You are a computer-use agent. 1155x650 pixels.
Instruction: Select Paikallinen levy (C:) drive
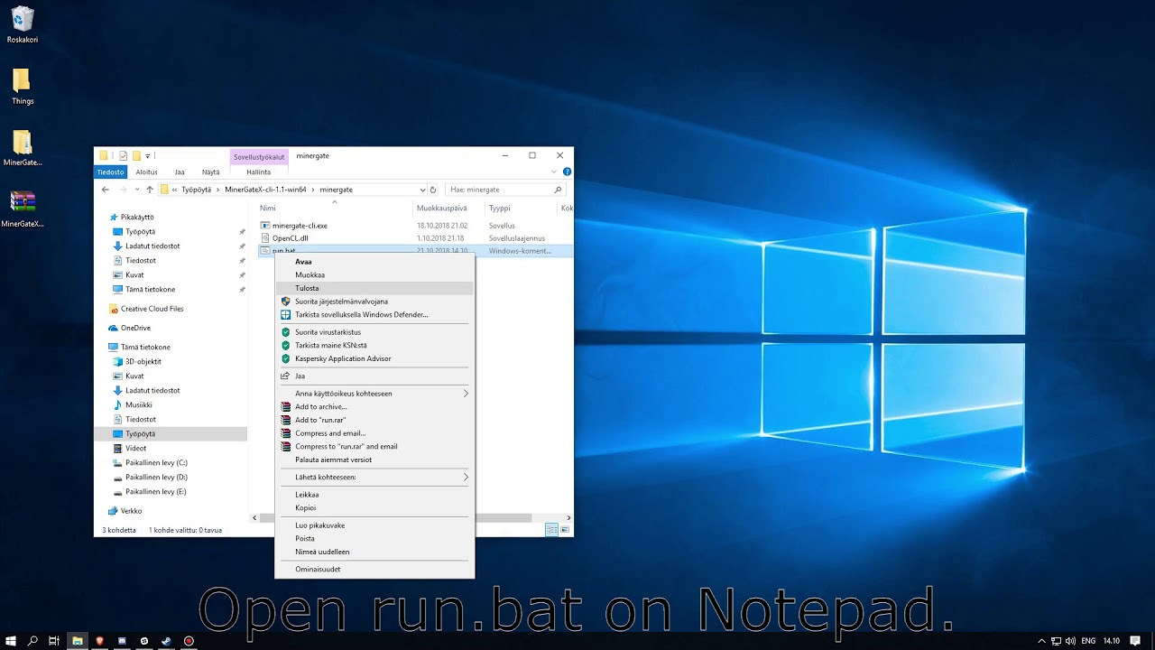156,462
